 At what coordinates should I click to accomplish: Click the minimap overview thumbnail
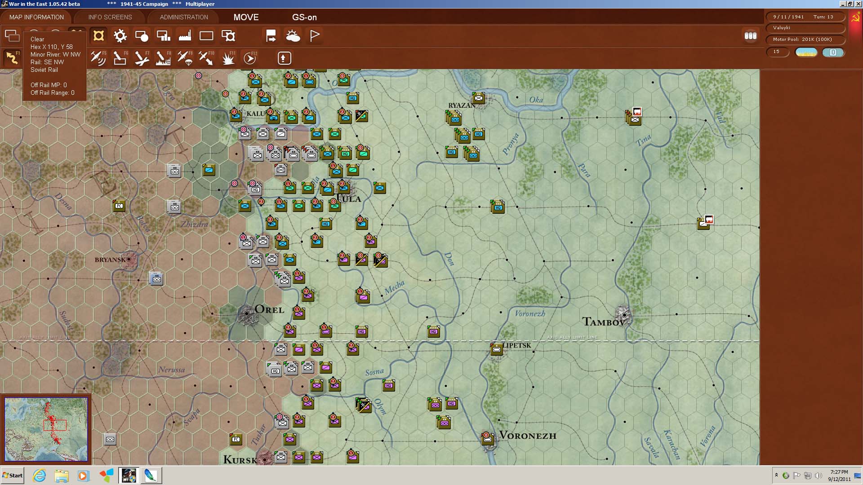[46, 429]
